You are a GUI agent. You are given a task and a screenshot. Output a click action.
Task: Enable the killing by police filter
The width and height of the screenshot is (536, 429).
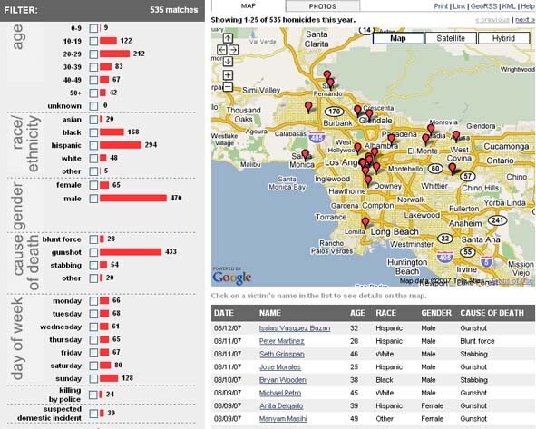click(x=93, y=395)
